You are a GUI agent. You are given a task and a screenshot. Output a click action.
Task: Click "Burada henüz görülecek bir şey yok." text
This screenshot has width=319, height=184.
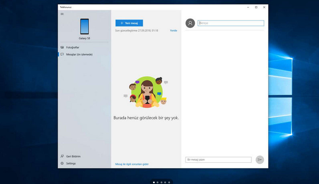point(146,118)
